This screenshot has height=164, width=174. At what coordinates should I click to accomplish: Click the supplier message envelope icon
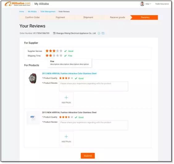coord(103,33)
